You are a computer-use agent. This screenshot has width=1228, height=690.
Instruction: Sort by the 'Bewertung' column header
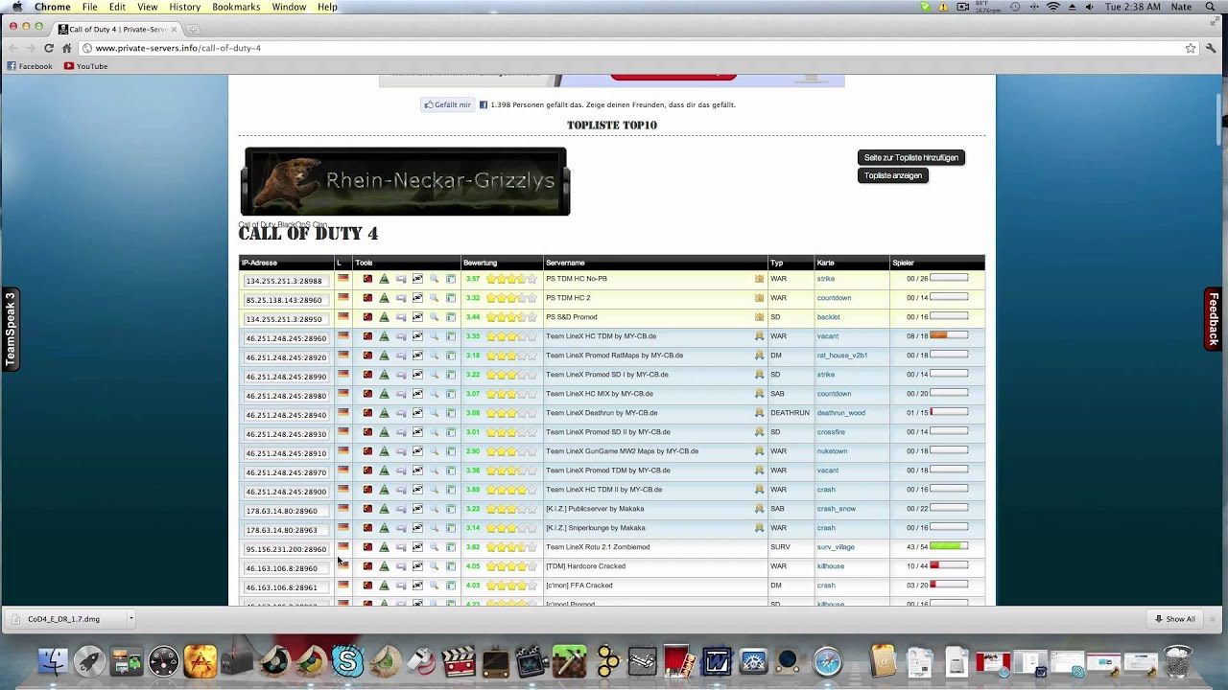click(480, 263)
